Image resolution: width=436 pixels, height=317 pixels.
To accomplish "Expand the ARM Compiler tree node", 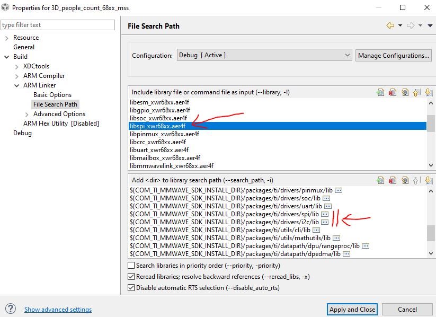I will click(16, 76).
